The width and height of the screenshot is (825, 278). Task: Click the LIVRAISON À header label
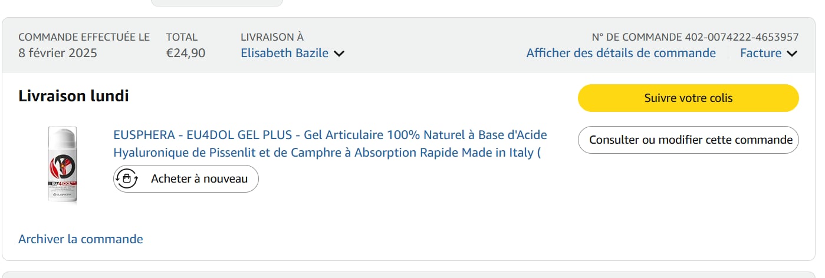point(272,37)
